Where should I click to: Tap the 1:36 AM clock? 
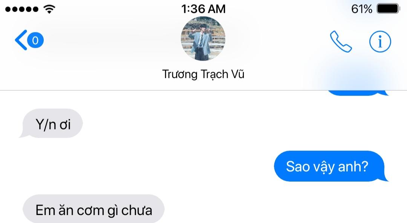pyautogui.click(x=203, y=9)
